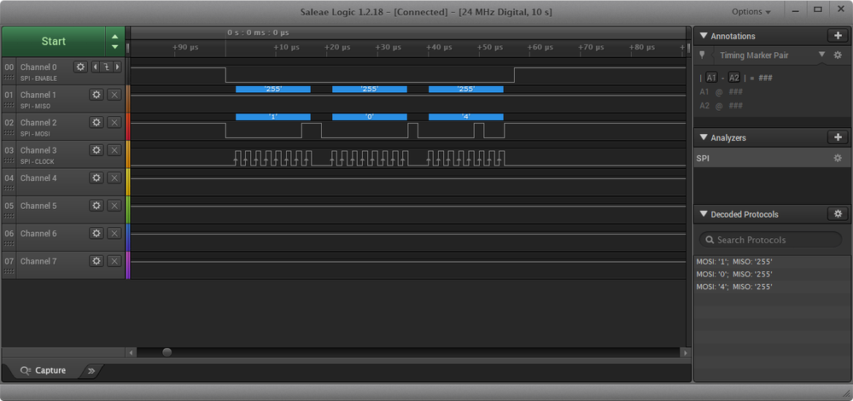The width and height of the screenshot is (853, 401).
Task: Add a new analyzer with plus button
Action: click(838, 137)
